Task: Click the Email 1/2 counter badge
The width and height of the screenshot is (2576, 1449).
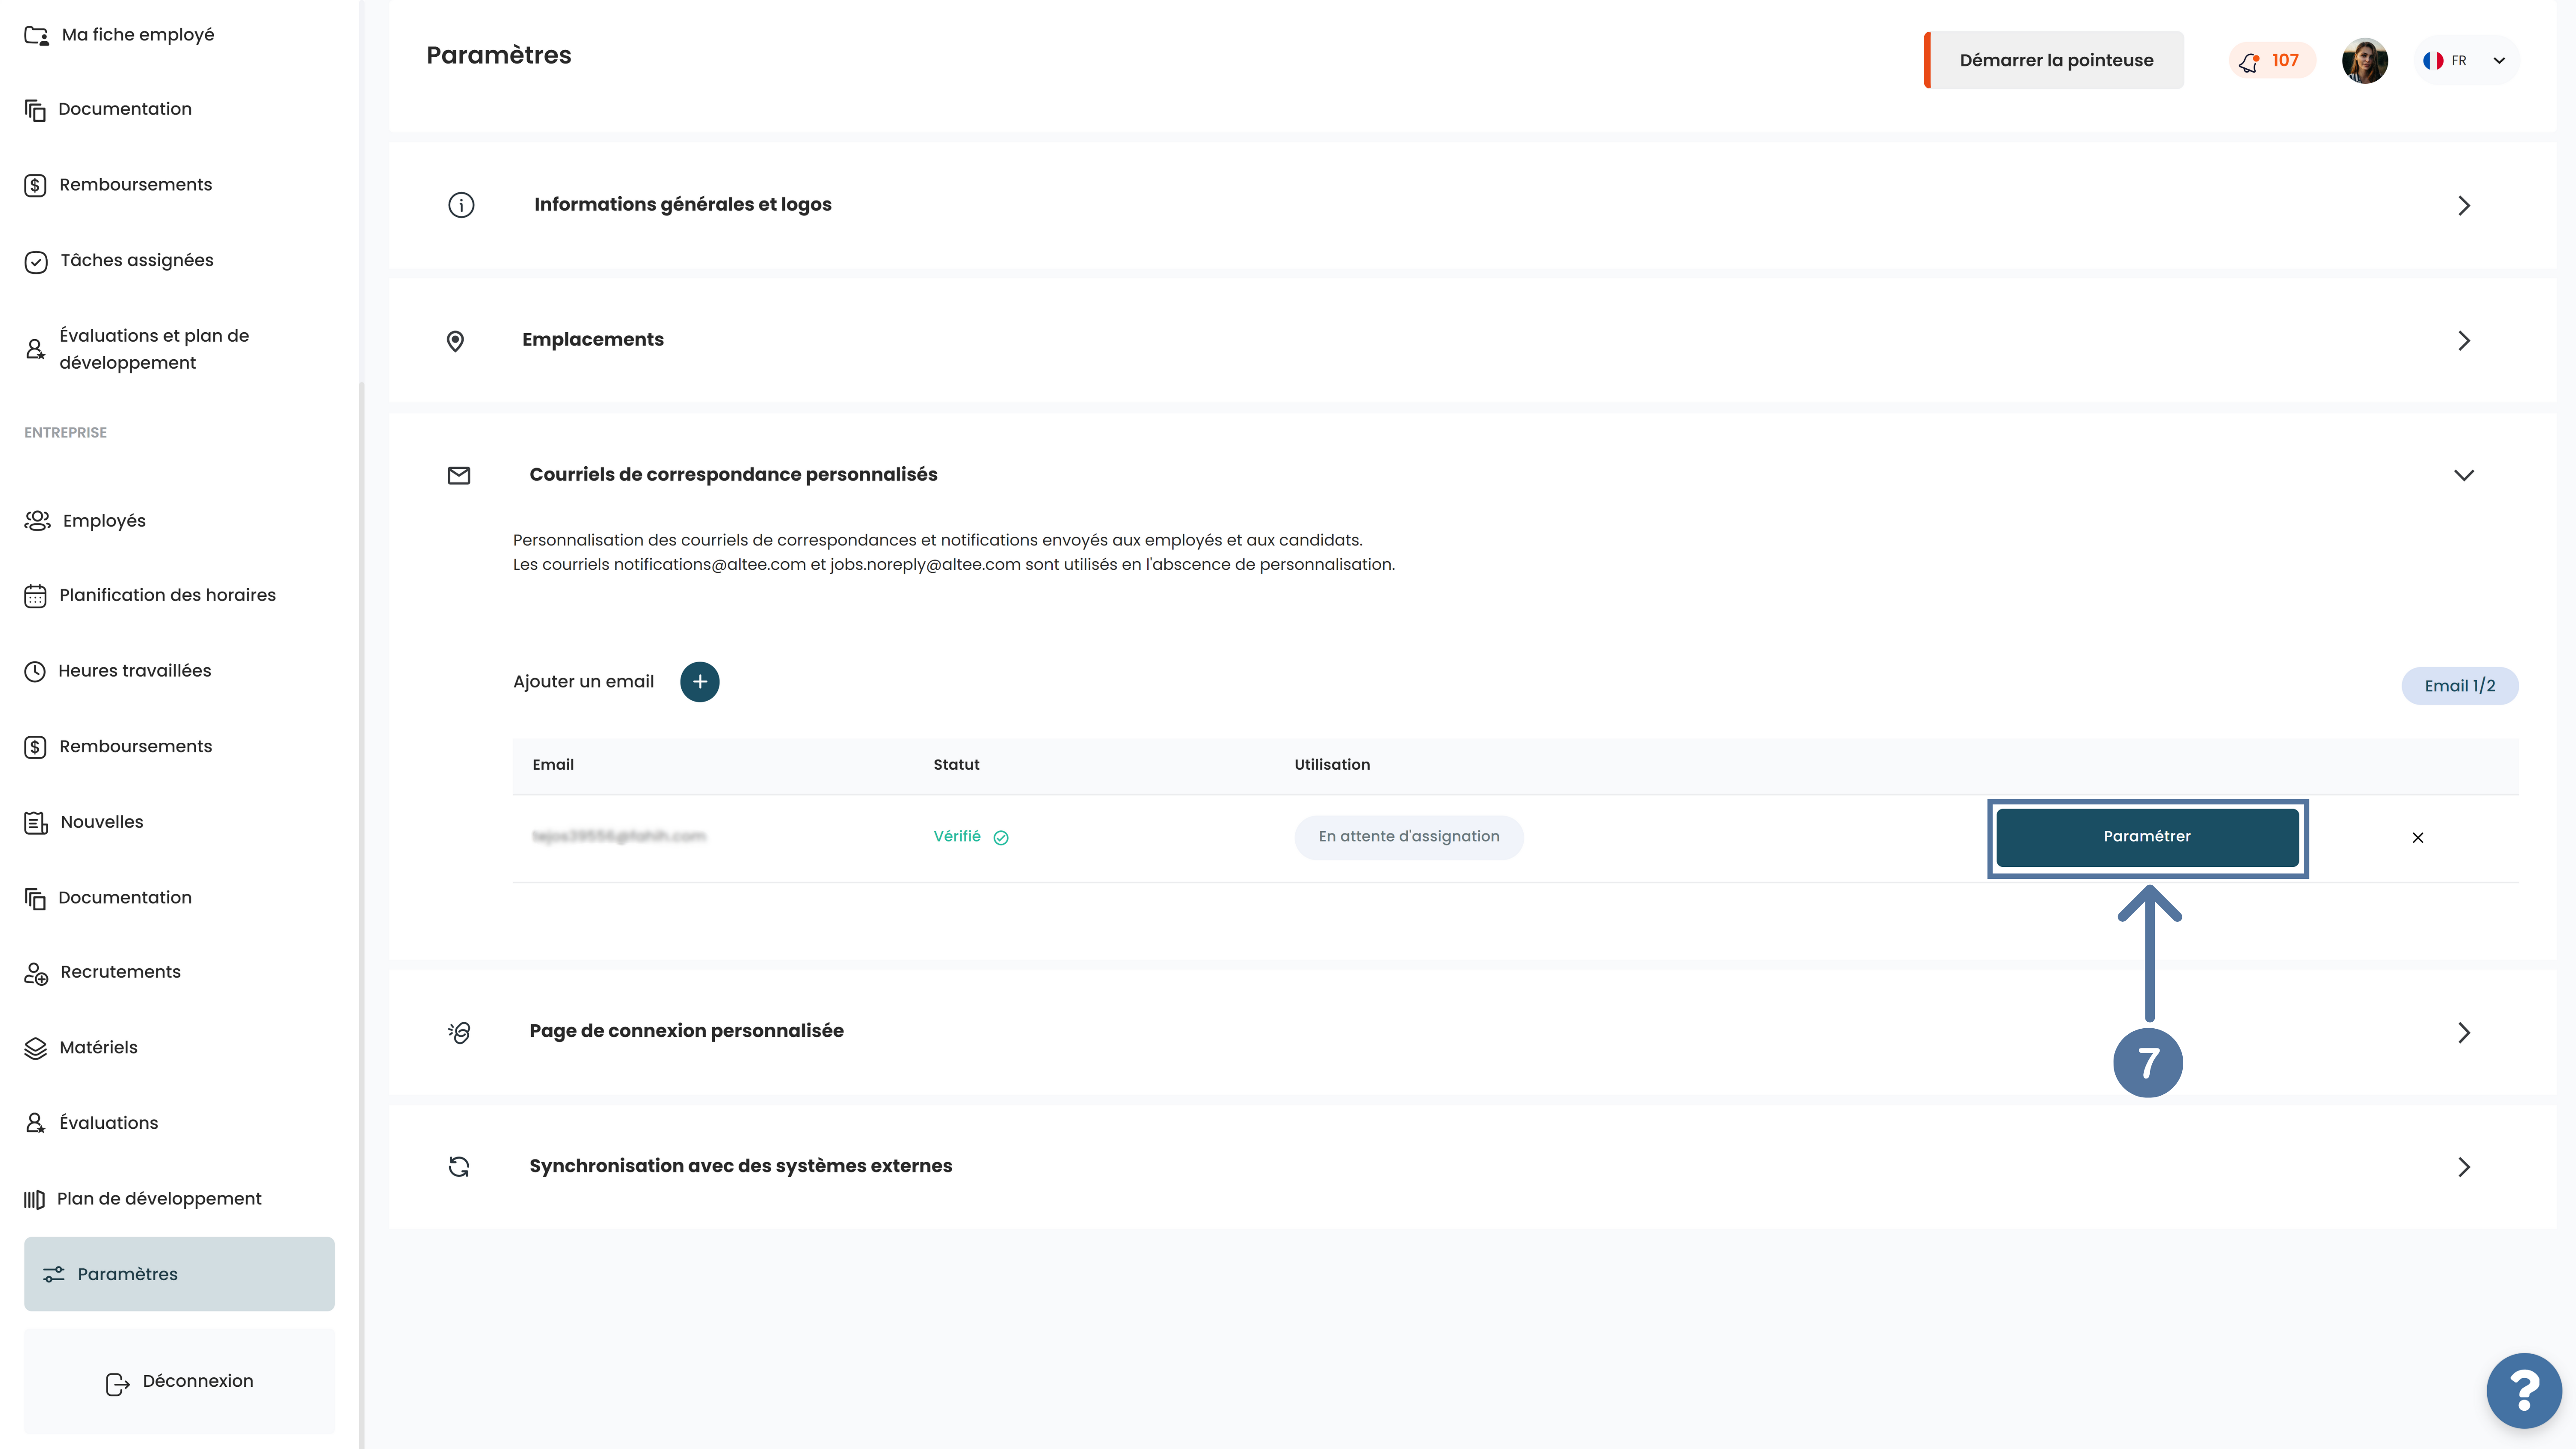Action: [2460, 686]
